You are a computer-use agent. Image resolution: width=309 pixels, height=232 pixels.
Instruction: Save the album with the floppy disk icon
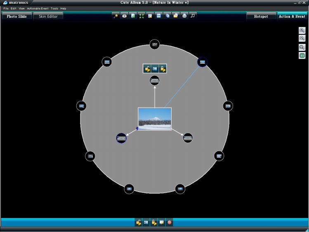tap(158, 16)
